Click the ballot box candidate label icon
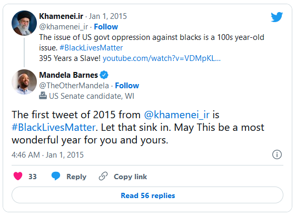The width and height of the screenshot is (296, 217). tap(43, 96)
